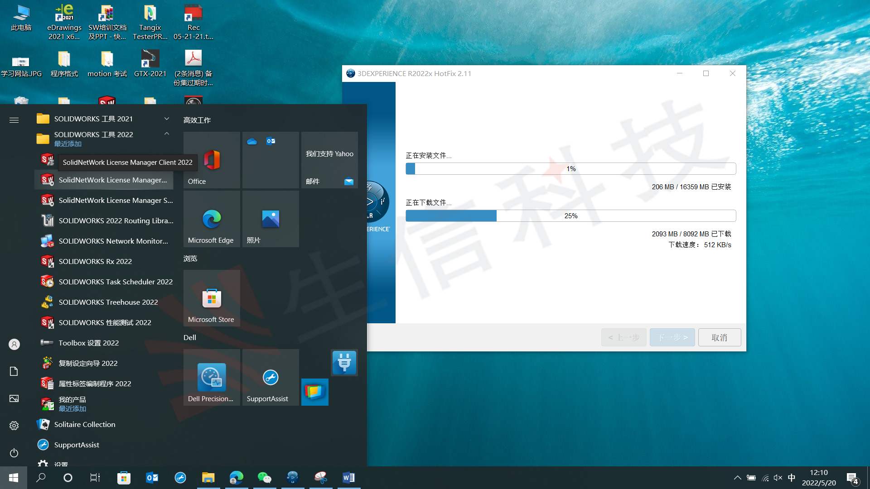Open WeChat from taskbar
This screenshot has width=870, height=489.
click(265, 478)
